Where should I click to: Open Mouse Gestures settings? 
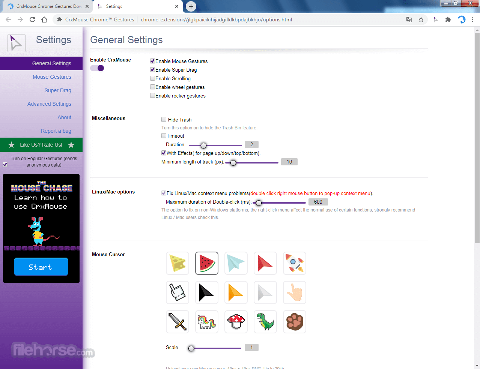point(52,77)
